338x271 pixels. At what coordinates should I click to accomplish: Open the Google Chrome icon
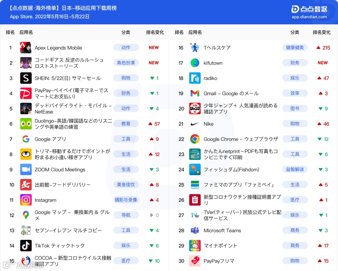click(x=195, y=139)
